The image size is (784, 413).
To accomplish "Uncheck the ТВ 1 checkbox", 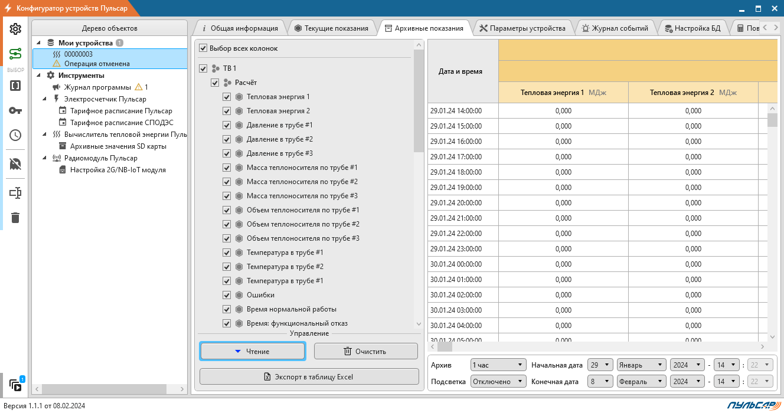I will (203, 68).
